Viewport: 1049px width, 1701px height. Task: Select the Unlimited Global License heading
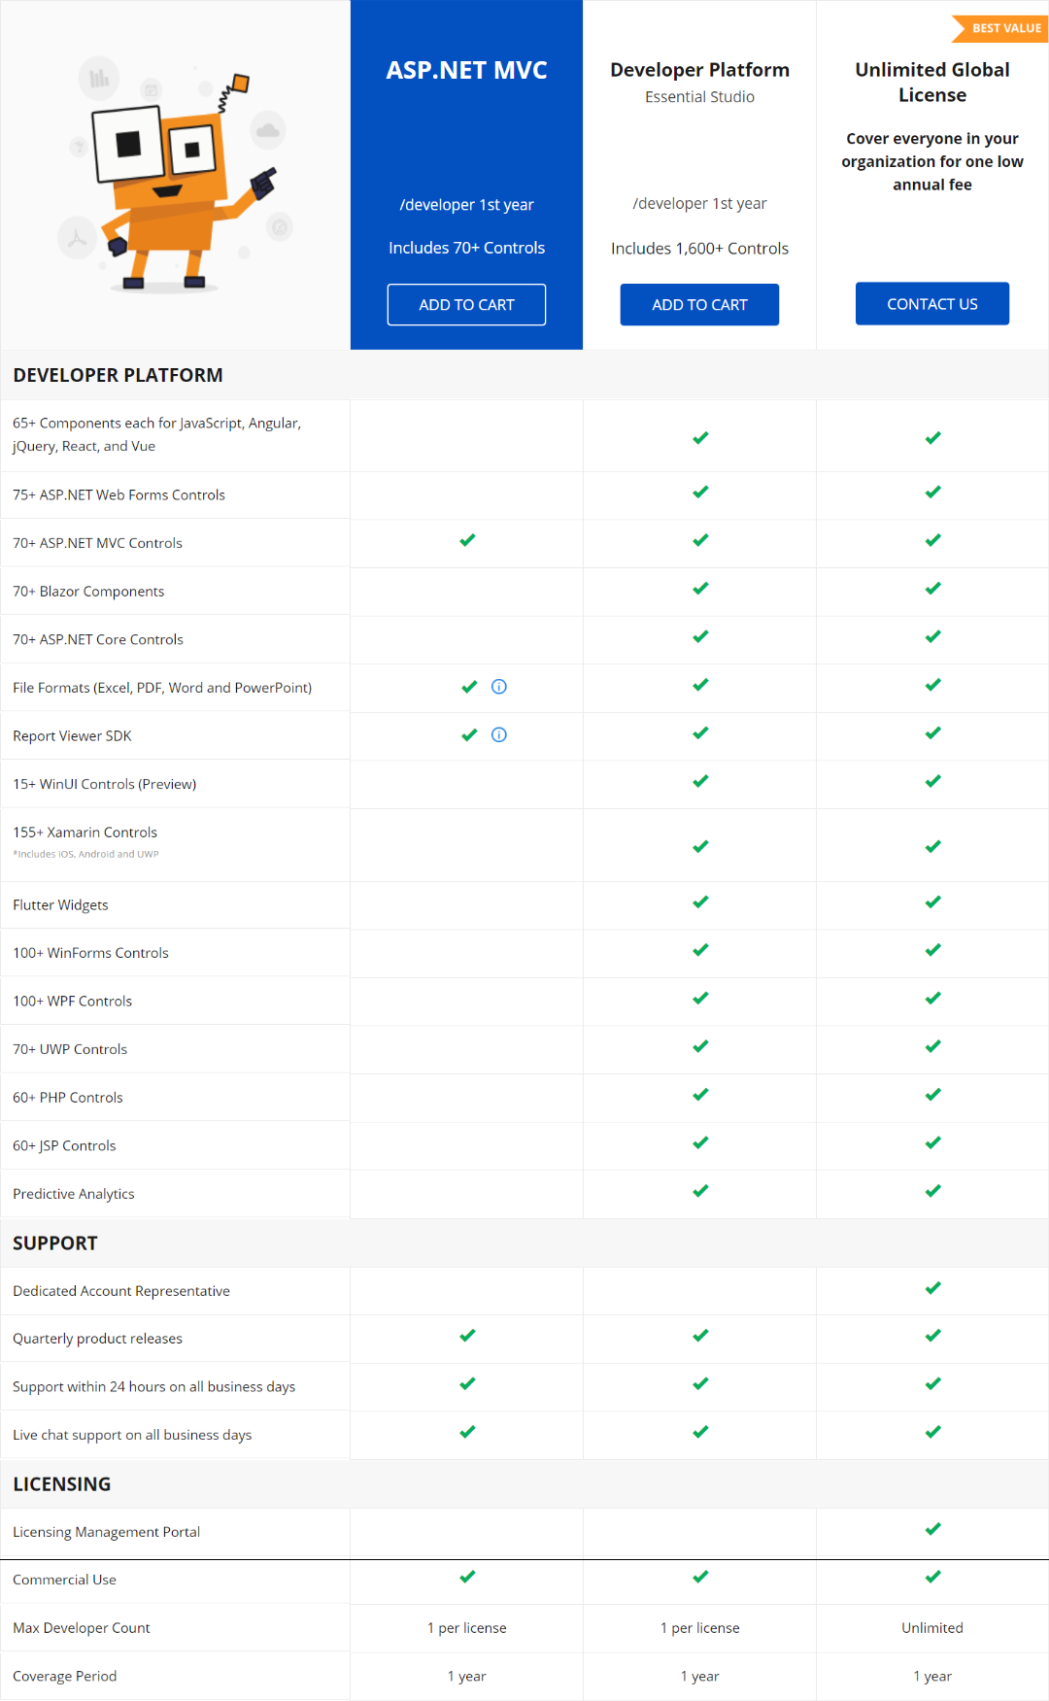click(x=932, y=83)
